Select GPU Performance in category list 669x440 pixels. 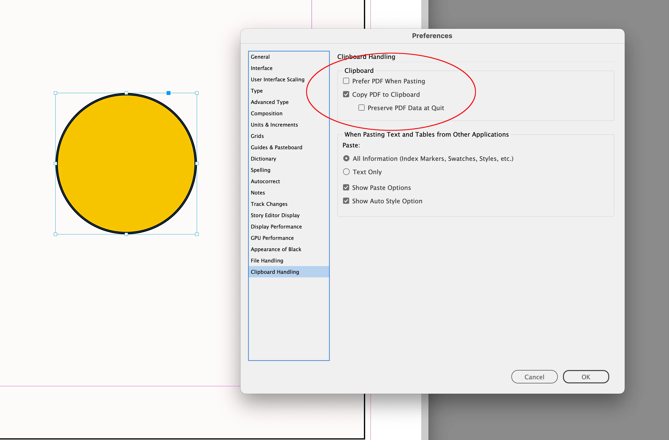click(x=272, y=238)
